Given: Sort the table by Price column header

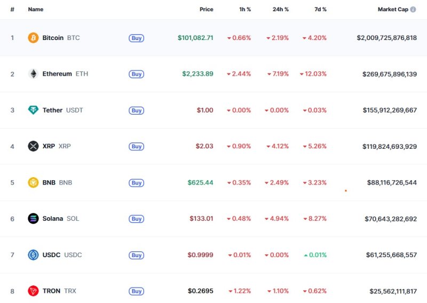Looking at the screenshot, I should point(206,10).
